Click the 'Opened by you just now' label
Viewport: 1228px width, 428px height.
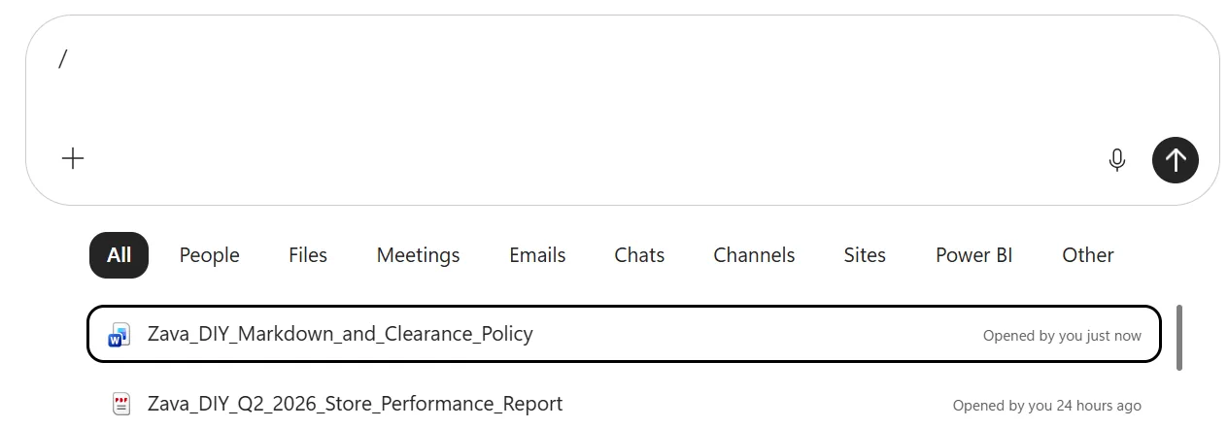coord(1062,336)
